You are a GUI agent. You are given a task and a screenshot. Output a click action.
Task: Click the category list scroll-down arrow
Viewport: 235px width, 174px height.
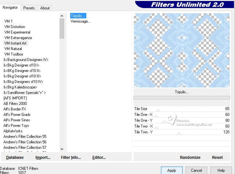point(62,149)
